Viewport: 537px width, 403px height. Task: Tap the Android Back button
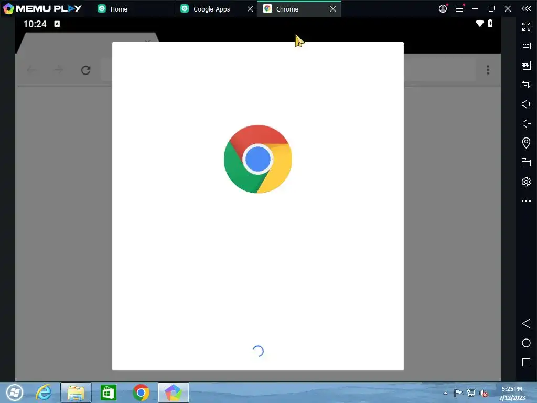[x=526, y=323]
